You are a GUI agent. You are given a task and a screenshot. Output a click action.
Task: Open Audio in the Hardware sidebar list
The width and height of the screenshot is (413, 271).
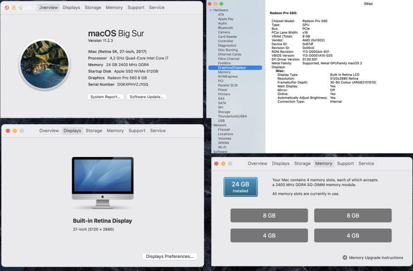coord(222,23)
